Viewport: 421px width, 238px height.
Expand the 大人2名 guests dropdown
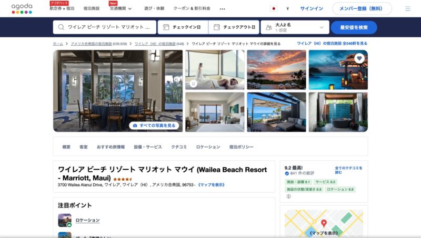pos(295,27)
